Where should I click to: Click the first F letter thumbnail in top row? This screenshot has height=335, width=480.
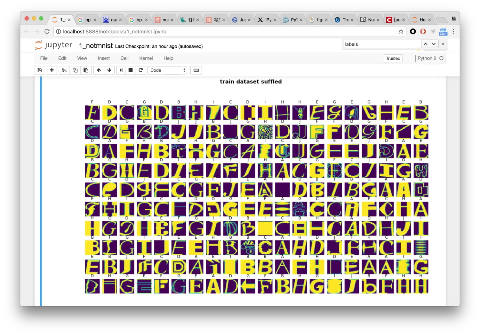(92, 113)
